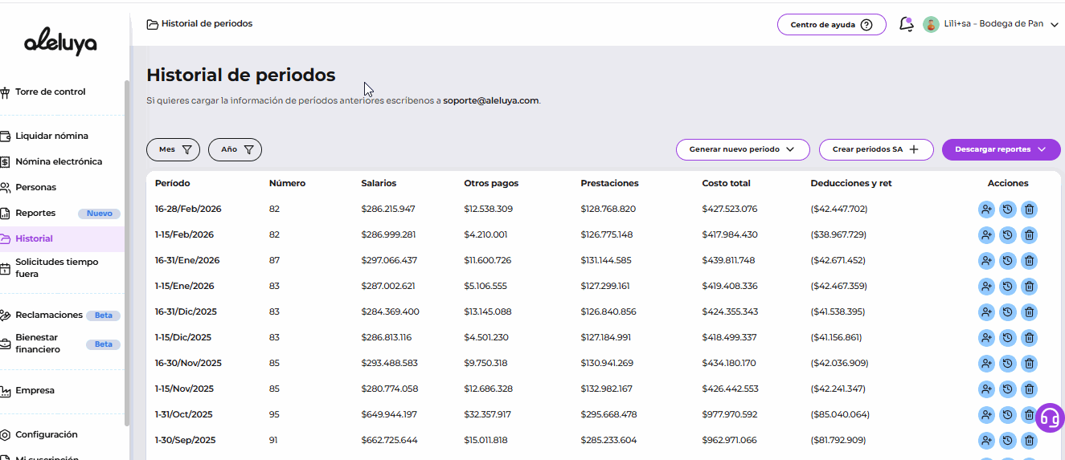
Task: Click the user avatar picture in header
Action: tap(931, 24)
